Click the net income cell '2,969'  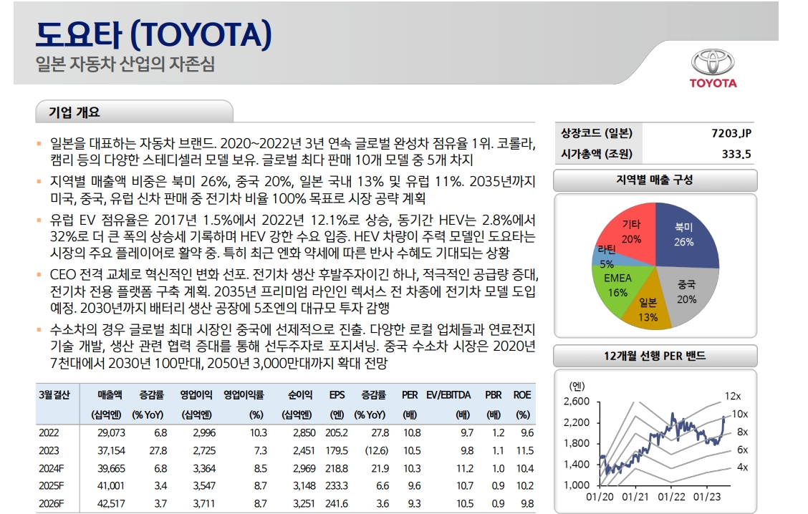tap(304, 469)
